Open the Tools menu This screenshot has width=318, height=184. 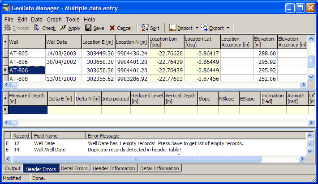tap(73, 20)
